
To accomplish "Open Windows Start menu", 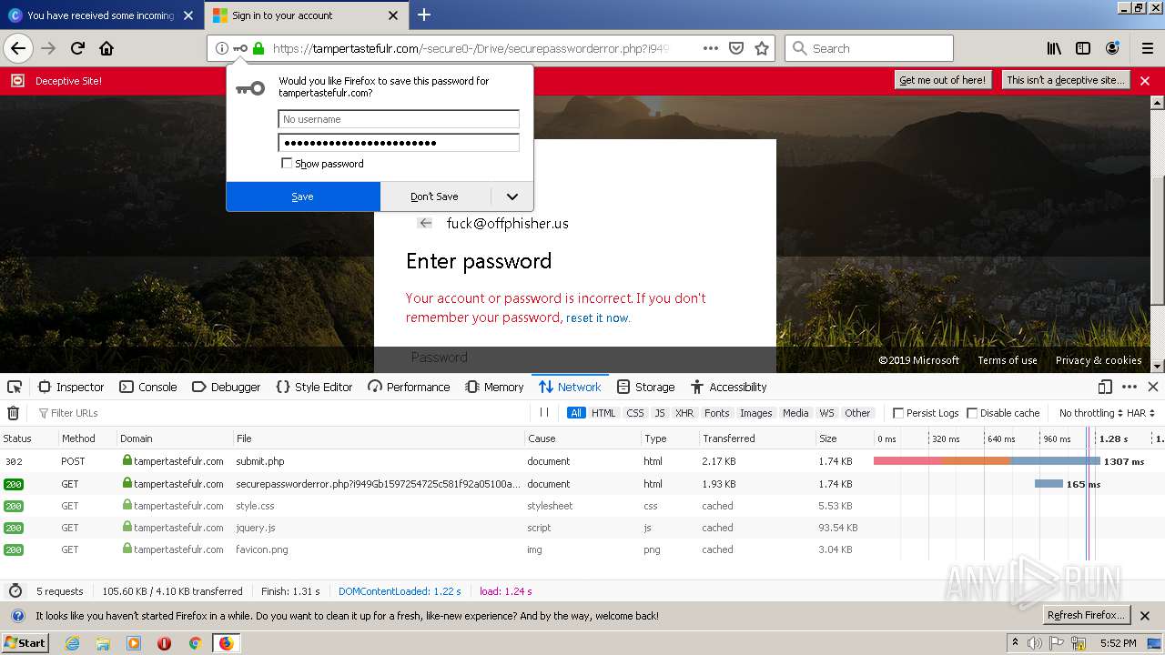I will tap(25, 643).
